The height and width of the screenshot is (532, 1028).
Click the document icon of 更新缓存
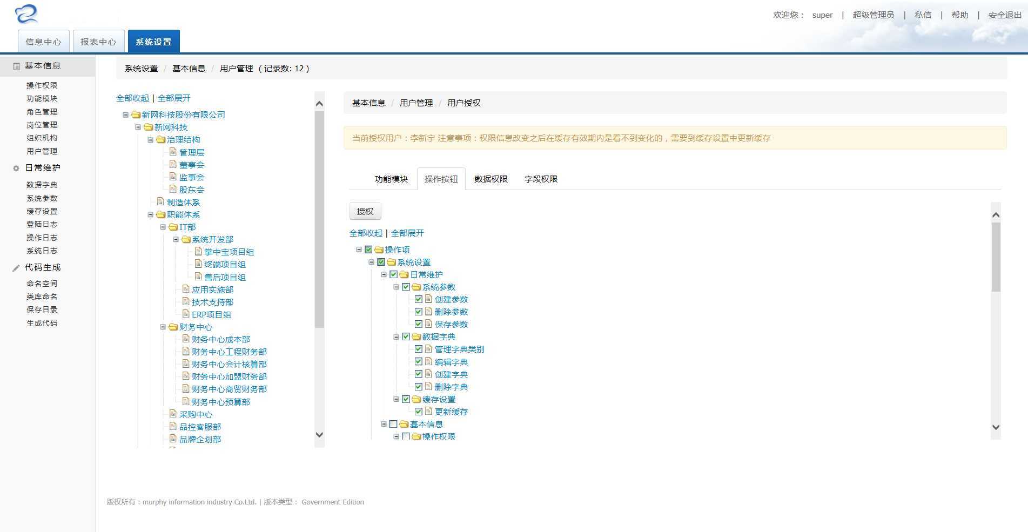click(429, 411)
